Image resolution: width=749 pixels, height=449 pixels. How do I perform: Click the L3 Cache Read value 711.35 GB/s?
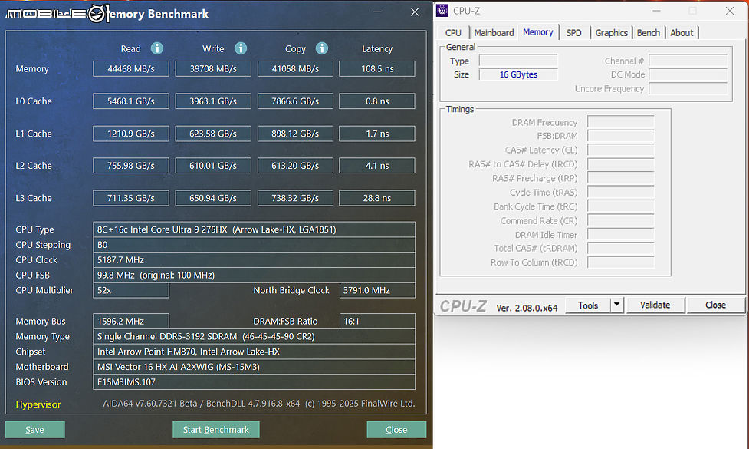pyautogui.click(x=131, y=198)
